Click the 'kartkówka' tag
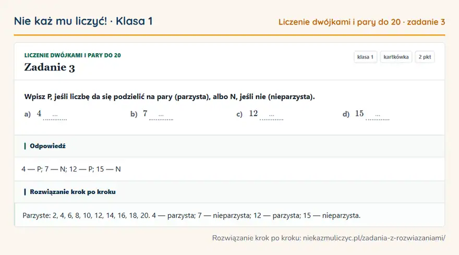Image resolution: width=459 pixels, height=255 pixels. [x=396, y=57]
